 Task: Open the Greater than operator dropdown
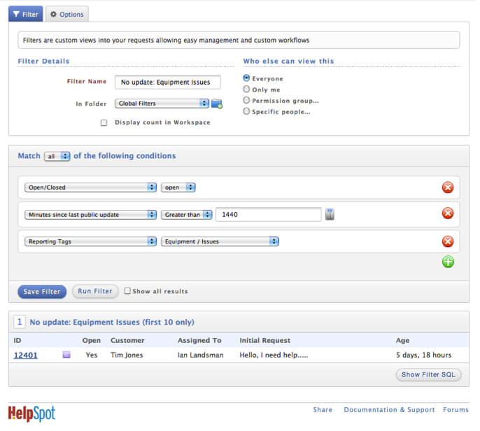point(187,215)
